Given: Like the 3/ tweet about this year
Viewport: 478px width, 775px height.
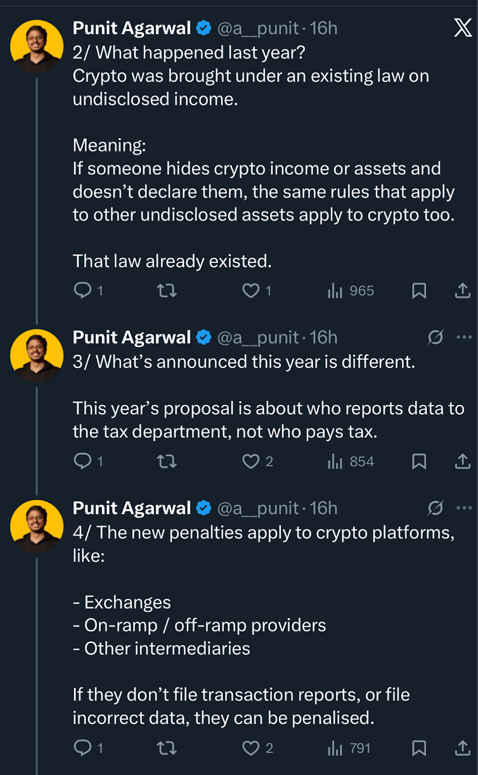Looking at the screenshot, I should pos(251,461).
